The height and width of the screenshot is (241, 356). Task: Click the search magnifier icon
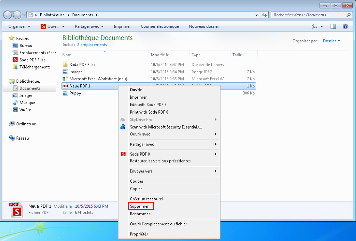pyautogui.click(x=348, y=15)
